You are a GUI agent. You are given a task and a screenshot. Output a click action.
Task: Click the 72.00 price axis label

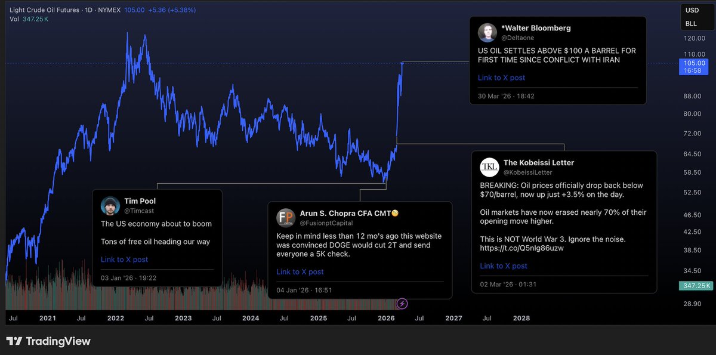pos(692,133)
